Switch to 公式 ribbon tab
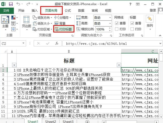The image size is (163, 123). pyautogui.click(x=68, y=10)
